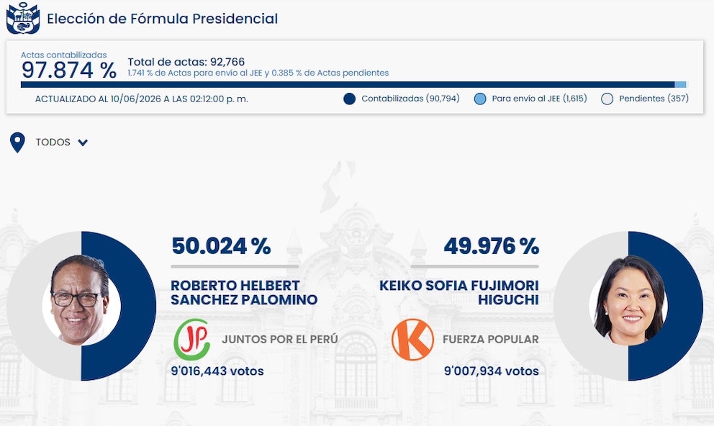This screenshot has height=426, width=714.
Task: Click the Fuerza Popular orange K logo
Action: (x=412, y=340)
